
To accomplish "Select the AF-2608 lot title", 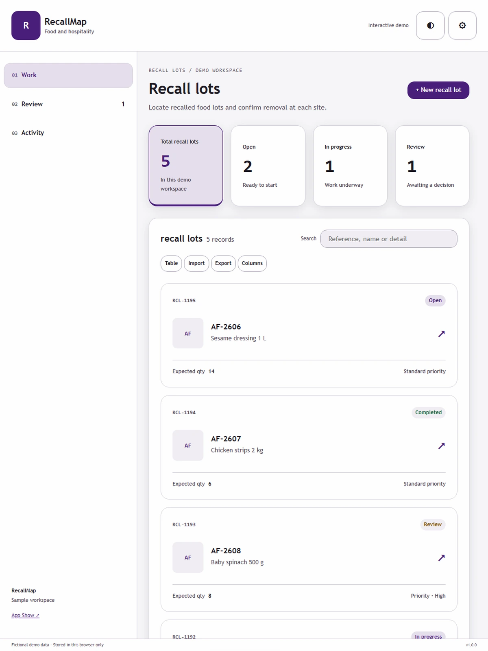I will 226,551.
